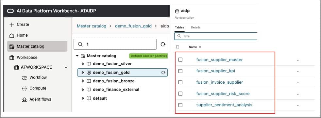Screen dimensions: 321x118
Task: Click the book icon of demo_fusion_silver
Action: (x=89, y=64)
